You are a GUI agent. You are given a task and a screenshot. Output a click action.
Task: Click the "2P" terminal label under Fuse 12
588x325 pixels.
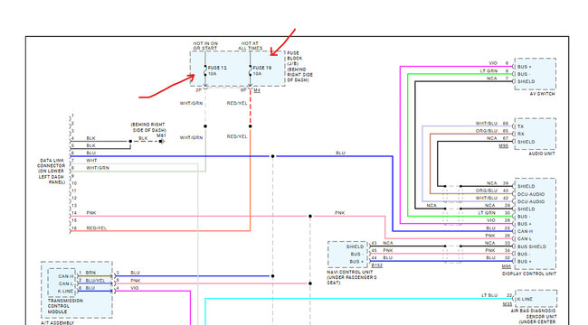pyautogui.click(x=198, y=90)
